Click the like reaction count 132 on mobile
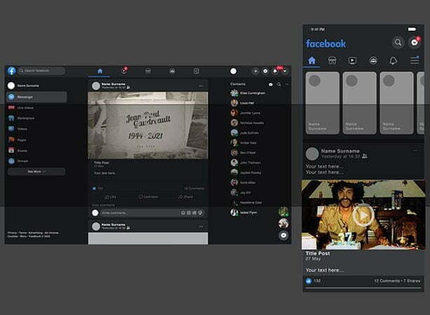Viewport: 430px width, 315px height. pyautogui.click(x=313, y=281)
